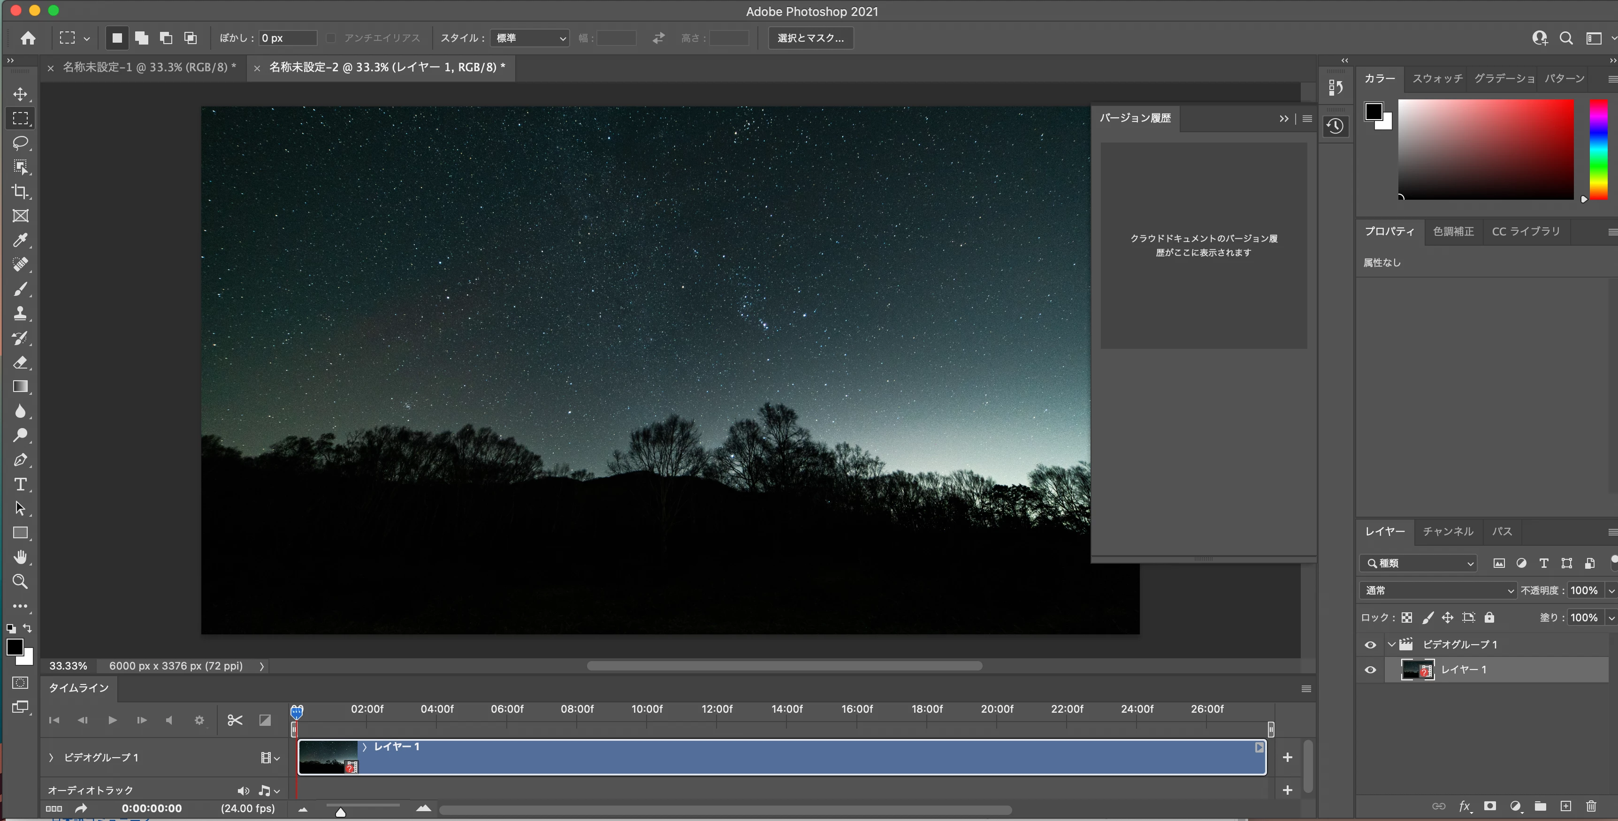
Task: Click the scissors split-at-playhead icon
Action: point(235,720)
